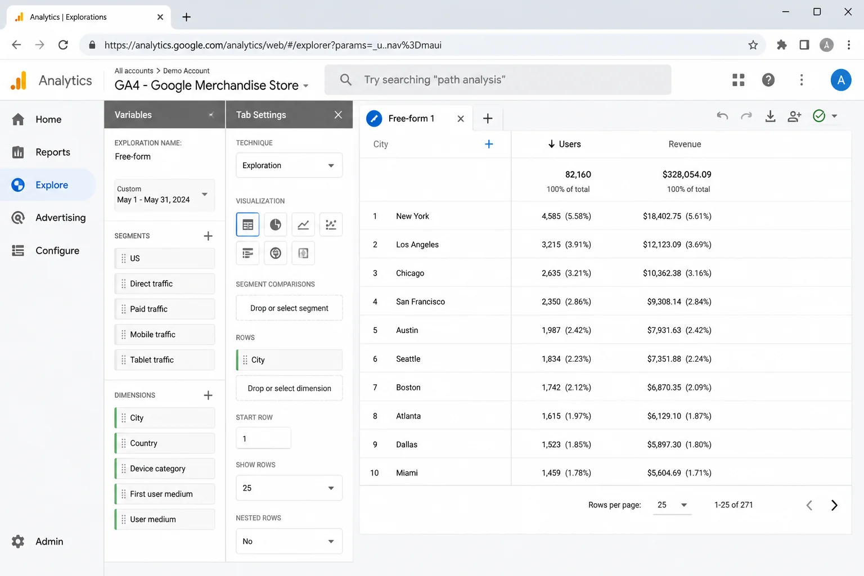Viewport: 864px width, 576px height.
Task: Click the Start Row input field
Action: coord(263,439)
